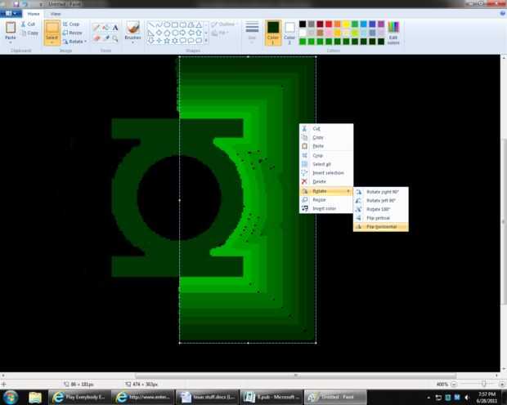
Task: Choose the Oval shape
Action: point(167,24)
